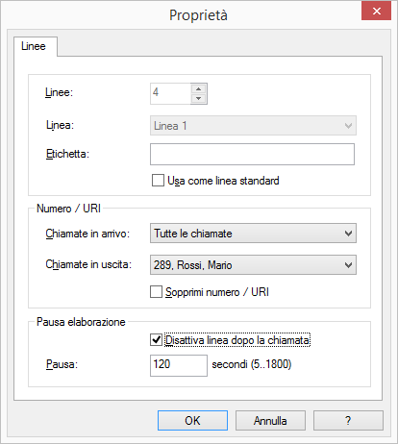Click the Linee number field showing 4
The width and height of the screenshot is (398, 444).
coord(170,93)
